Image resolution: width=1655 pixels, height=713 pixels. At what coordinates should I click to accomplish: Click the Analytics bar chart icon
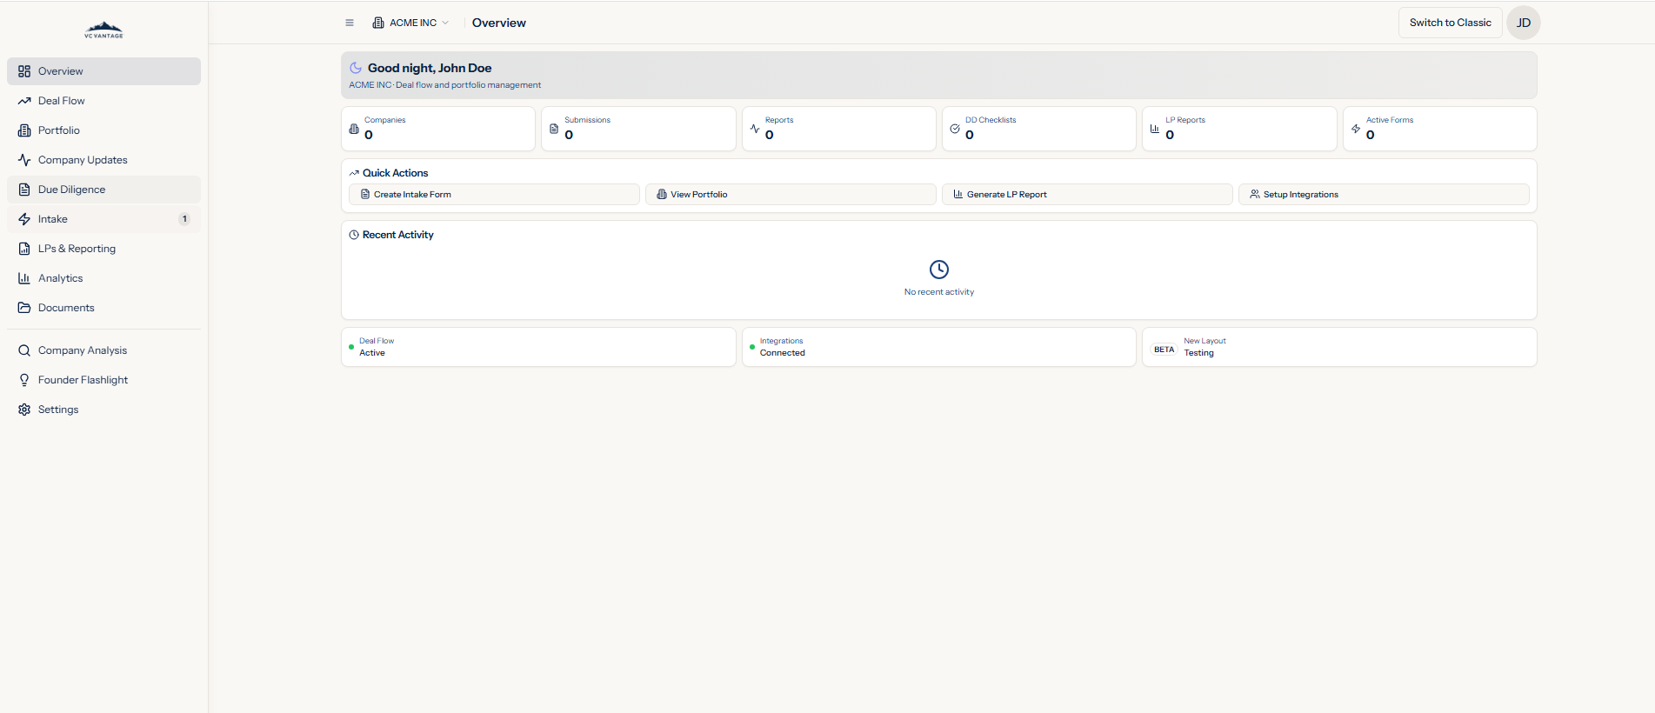tap(24, 278)
